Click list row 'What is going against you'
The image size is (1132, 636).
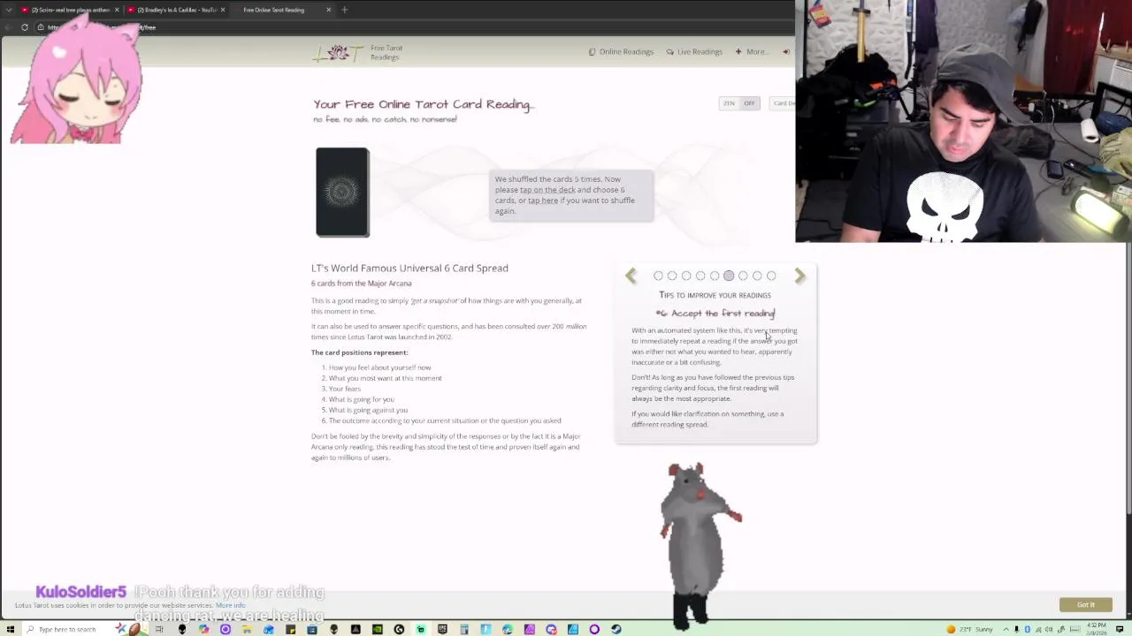point(368,410)
